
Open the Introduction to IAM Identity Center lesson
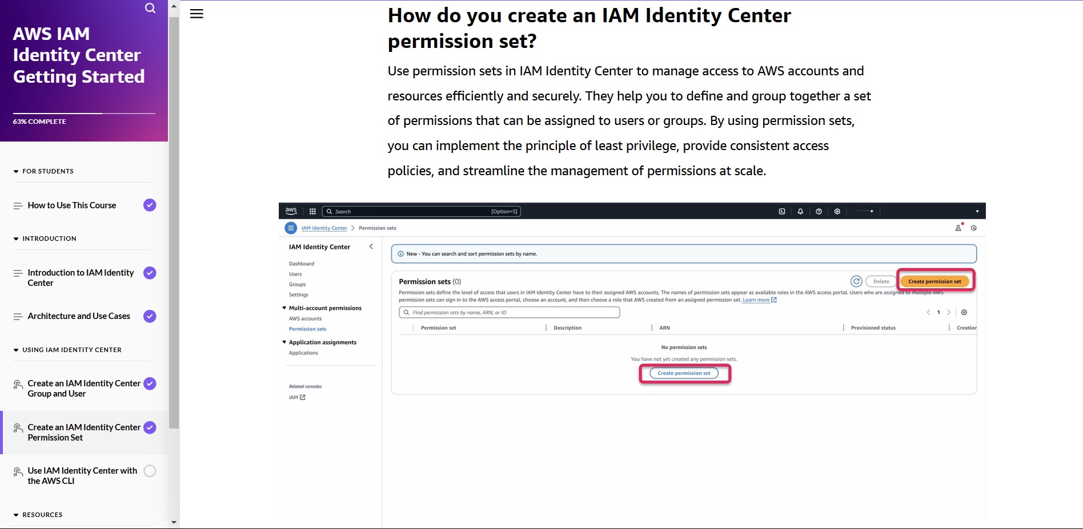pyautogui.click(x=81, y=278)
